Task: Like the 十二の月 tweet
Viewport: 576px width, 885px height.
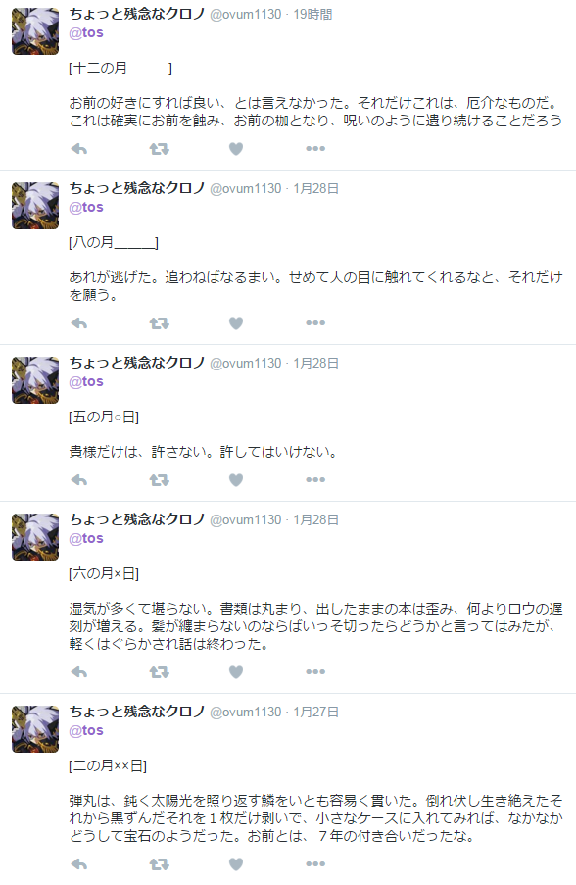Action: 236,149
